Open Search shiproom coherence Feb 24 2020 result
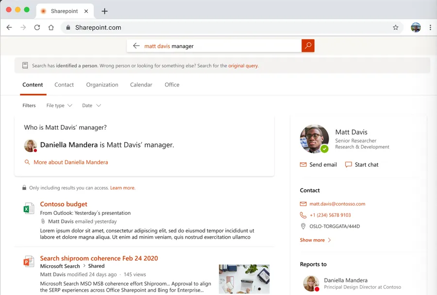Viewport: 437px width, 295px height. tap(99, 258)
